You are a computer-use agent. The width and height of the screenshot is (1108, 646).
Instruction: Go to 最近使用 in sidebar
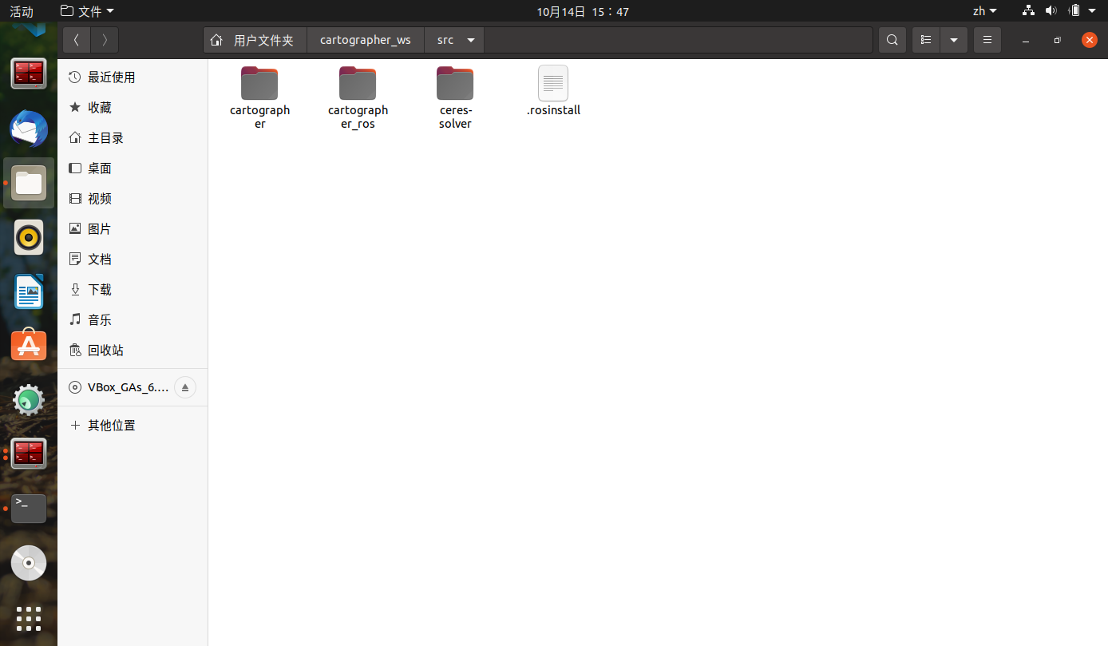pyautogui.click(x=133, y=77)
